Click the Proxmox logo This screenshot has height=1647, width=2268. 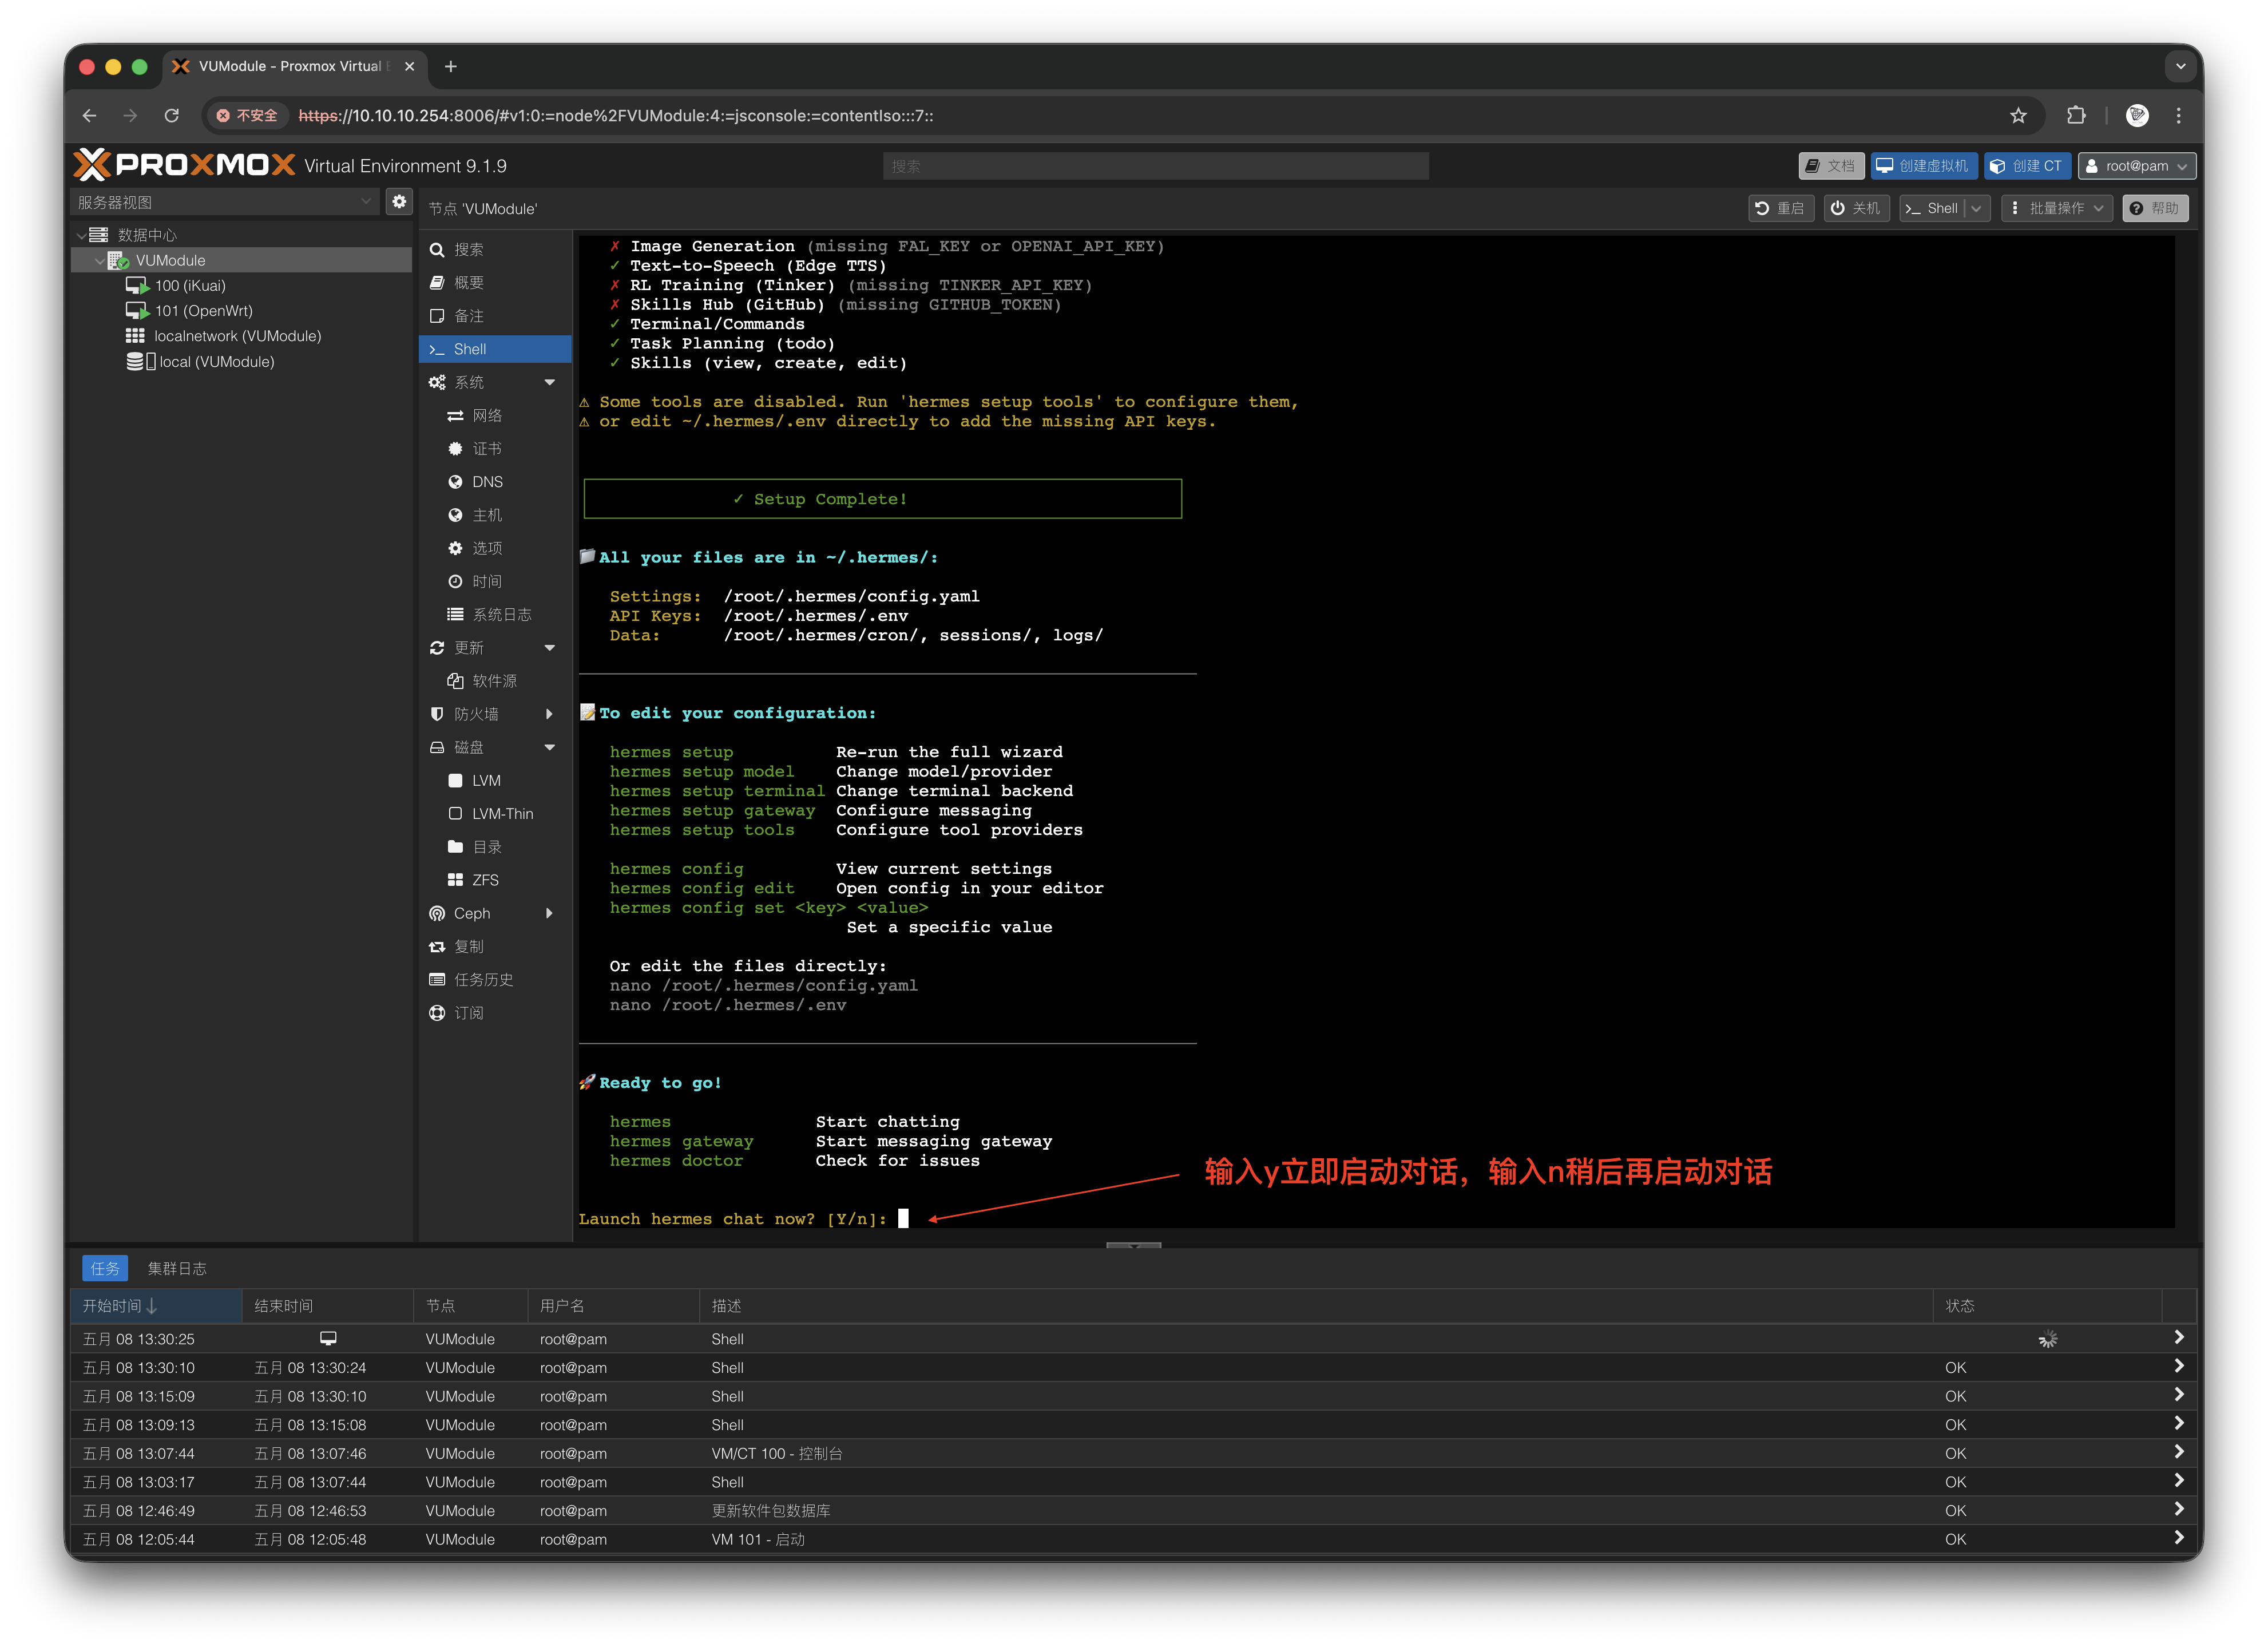pos(185,165)
